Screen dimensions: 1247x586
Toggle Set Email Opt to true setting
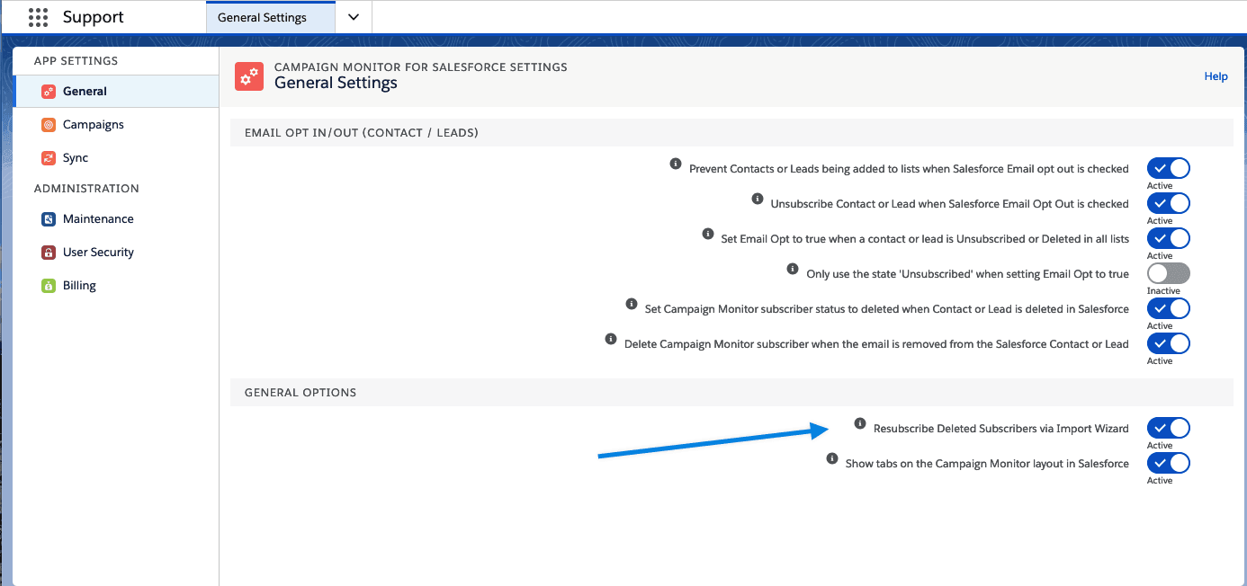(1169, 238)
